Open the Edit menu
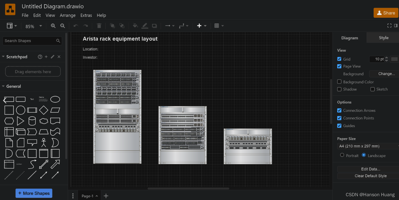Screen dimensions: 399x200 [37, 15]
